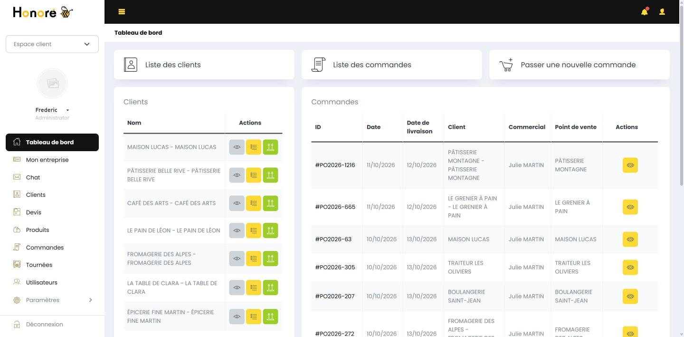Open Commandes in sidebar
This screenshot has height=337, width=684.
(52, 248)
